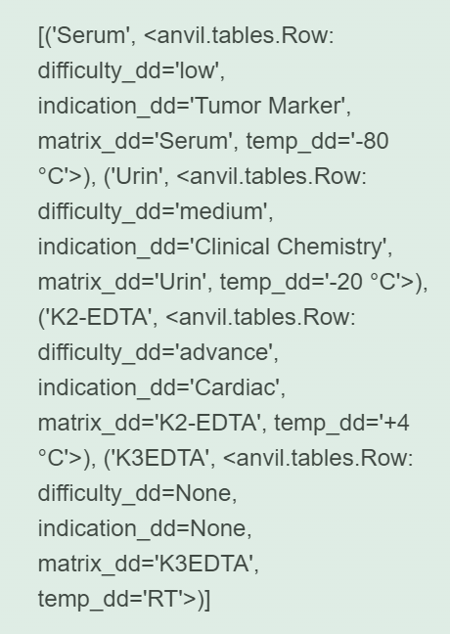Click the temp_dd='+4 value text
This screenshot has height=634, width=450.
[x=341, y=424]
